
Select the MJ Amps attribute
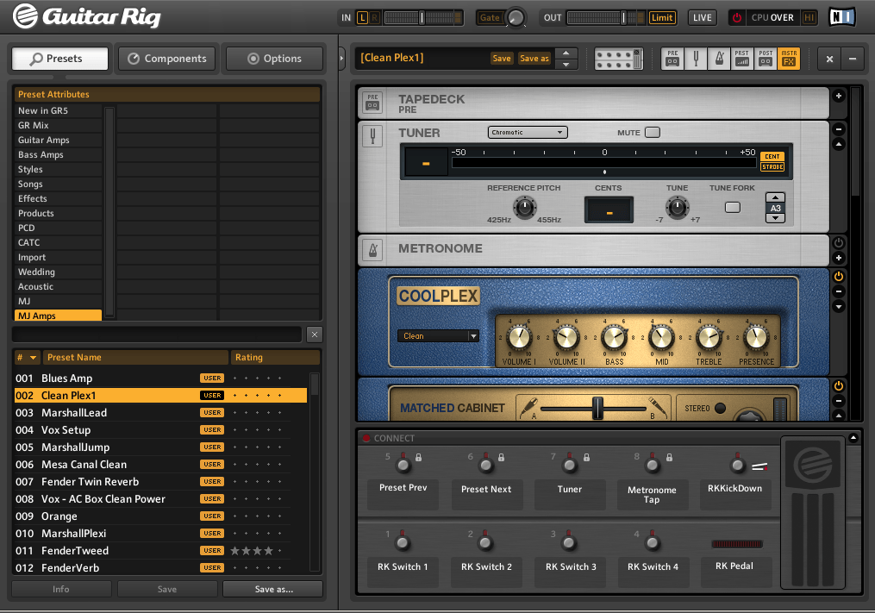pos(58,316)
